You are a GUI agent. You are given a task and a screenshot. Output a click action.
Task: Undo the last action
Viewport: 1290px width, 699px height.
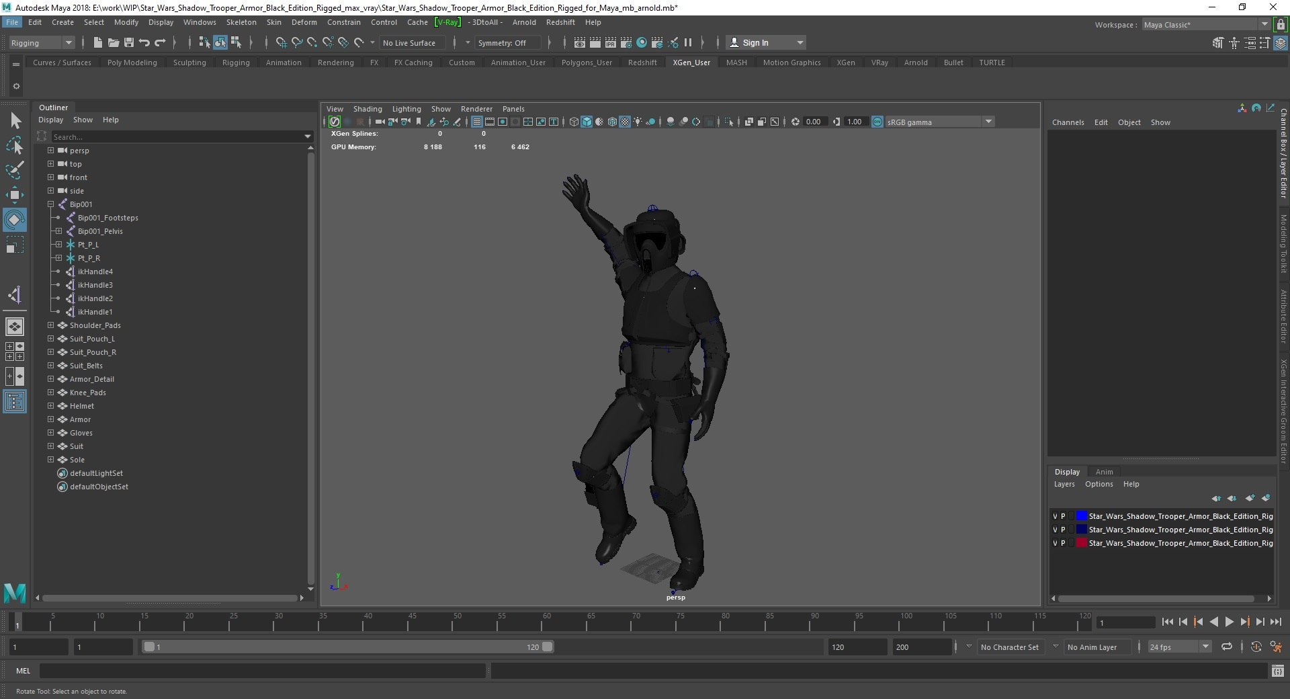click(x=144, y=42)
